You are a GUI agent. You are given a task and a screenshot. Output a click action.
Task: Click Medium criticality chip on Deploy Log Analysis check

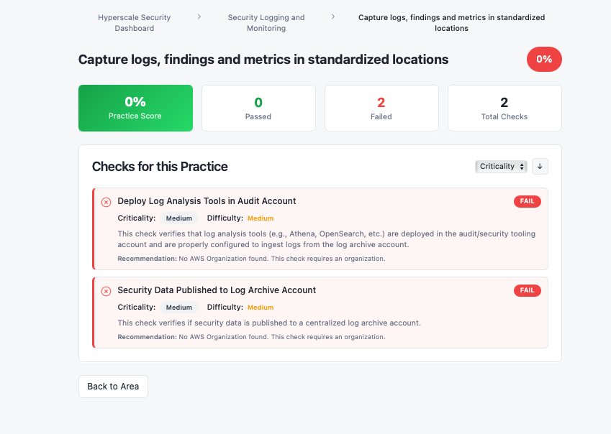coord(180,218)
